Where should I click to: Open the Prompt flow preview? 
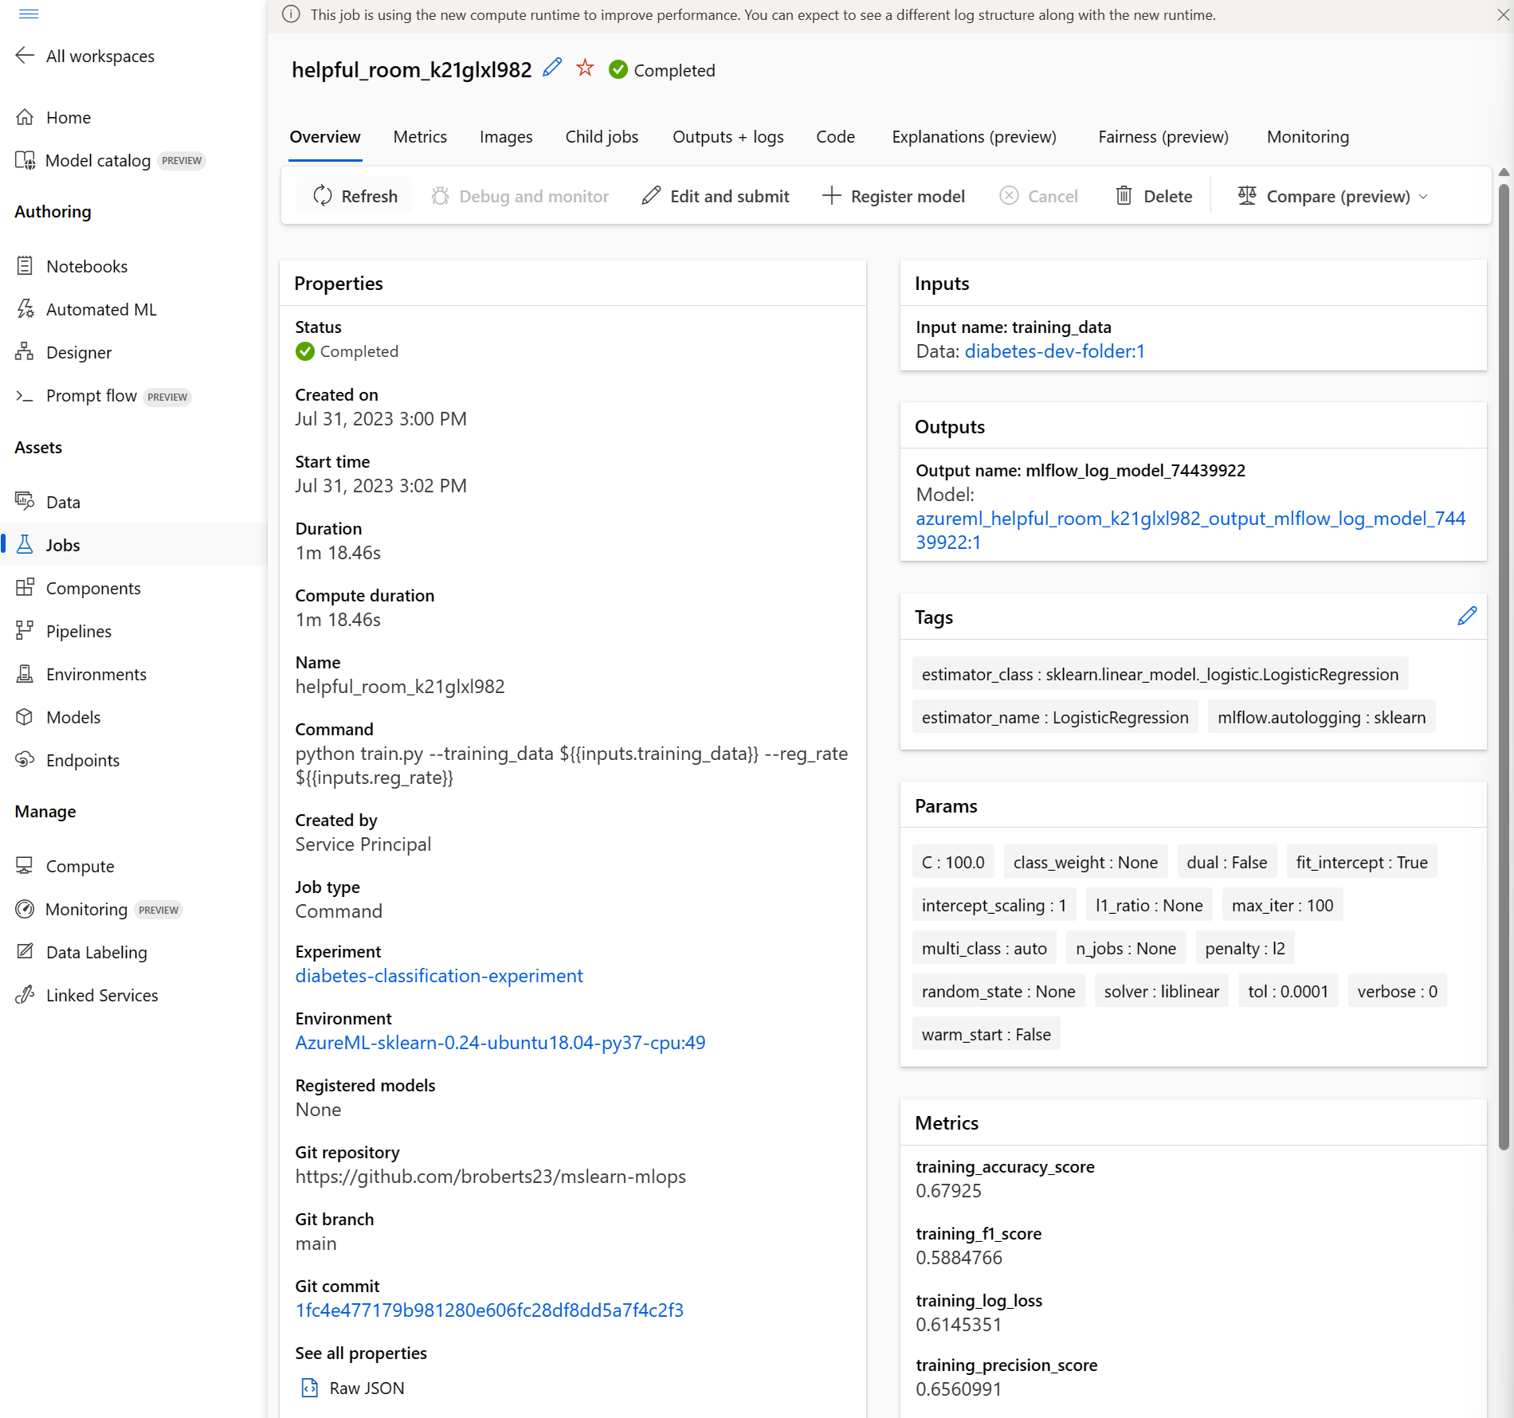click(x=91, y=396)
